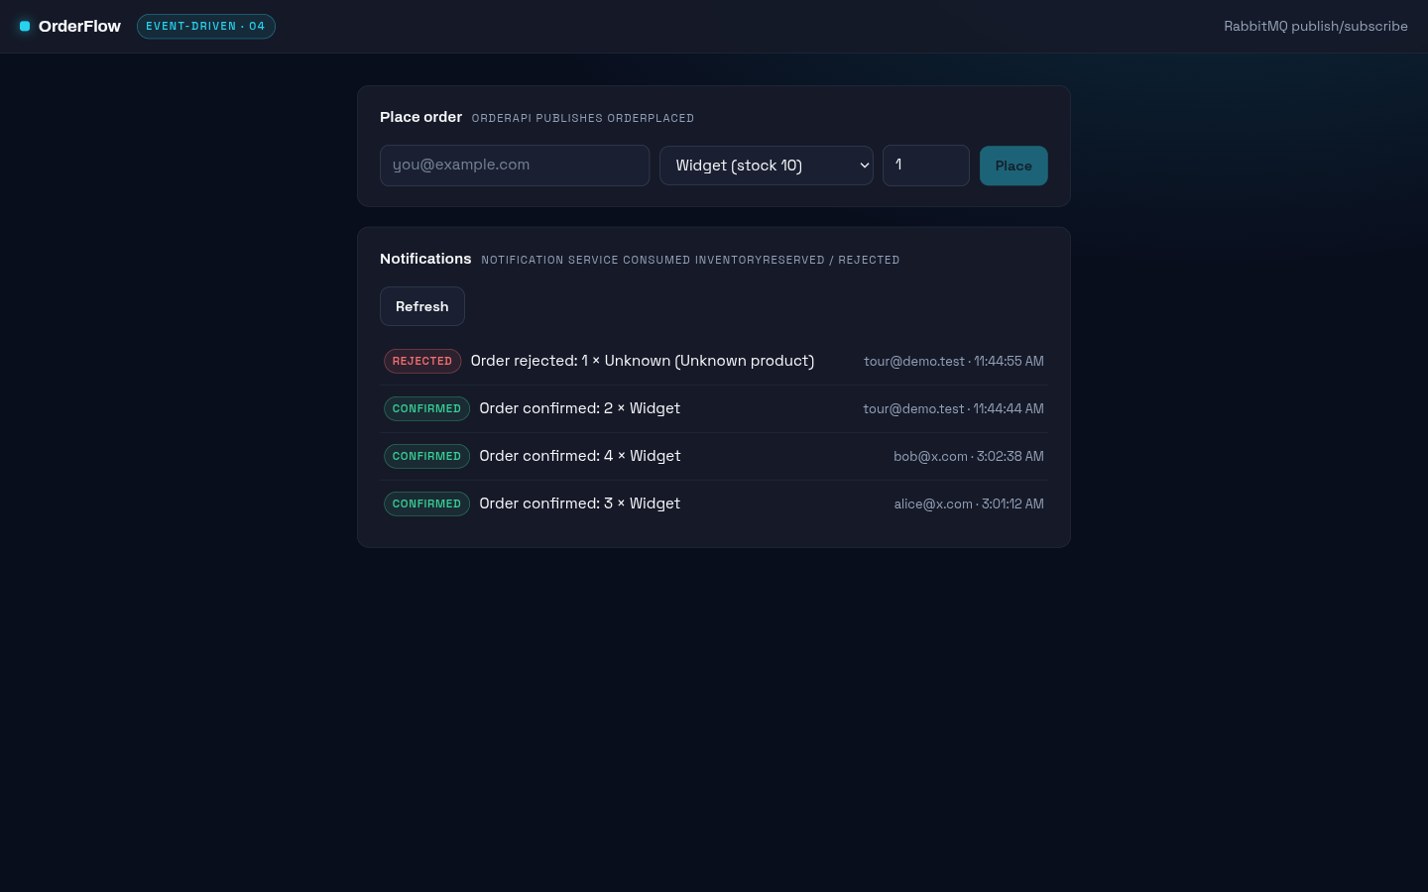
Task: Click the tour@demo.test · 11:44:55 AM timestamp
Action: [954, 361]
